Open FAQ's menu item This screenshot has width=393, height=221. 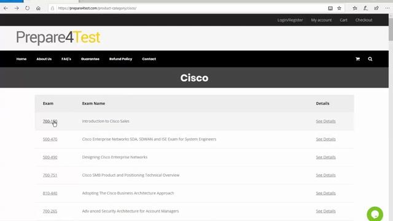pos(66,59)
